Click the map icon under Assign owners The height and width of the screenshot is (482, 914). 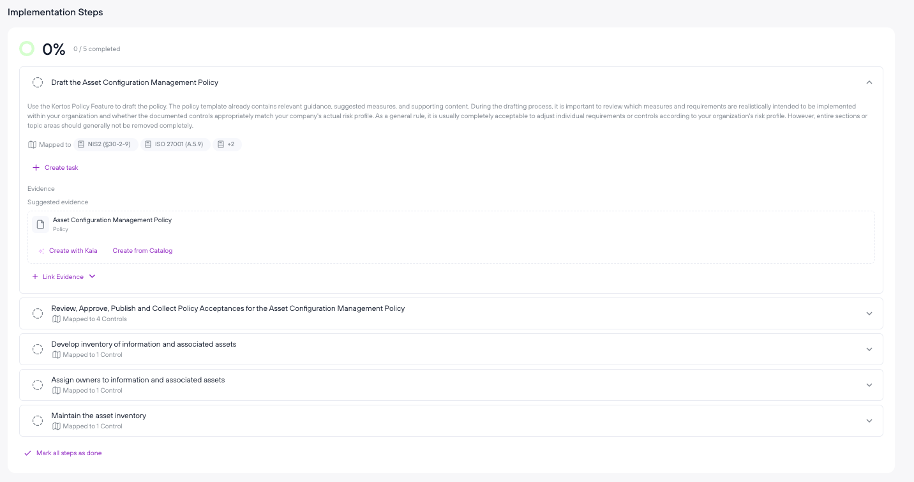pyautogui.click(x=56, y=390)
